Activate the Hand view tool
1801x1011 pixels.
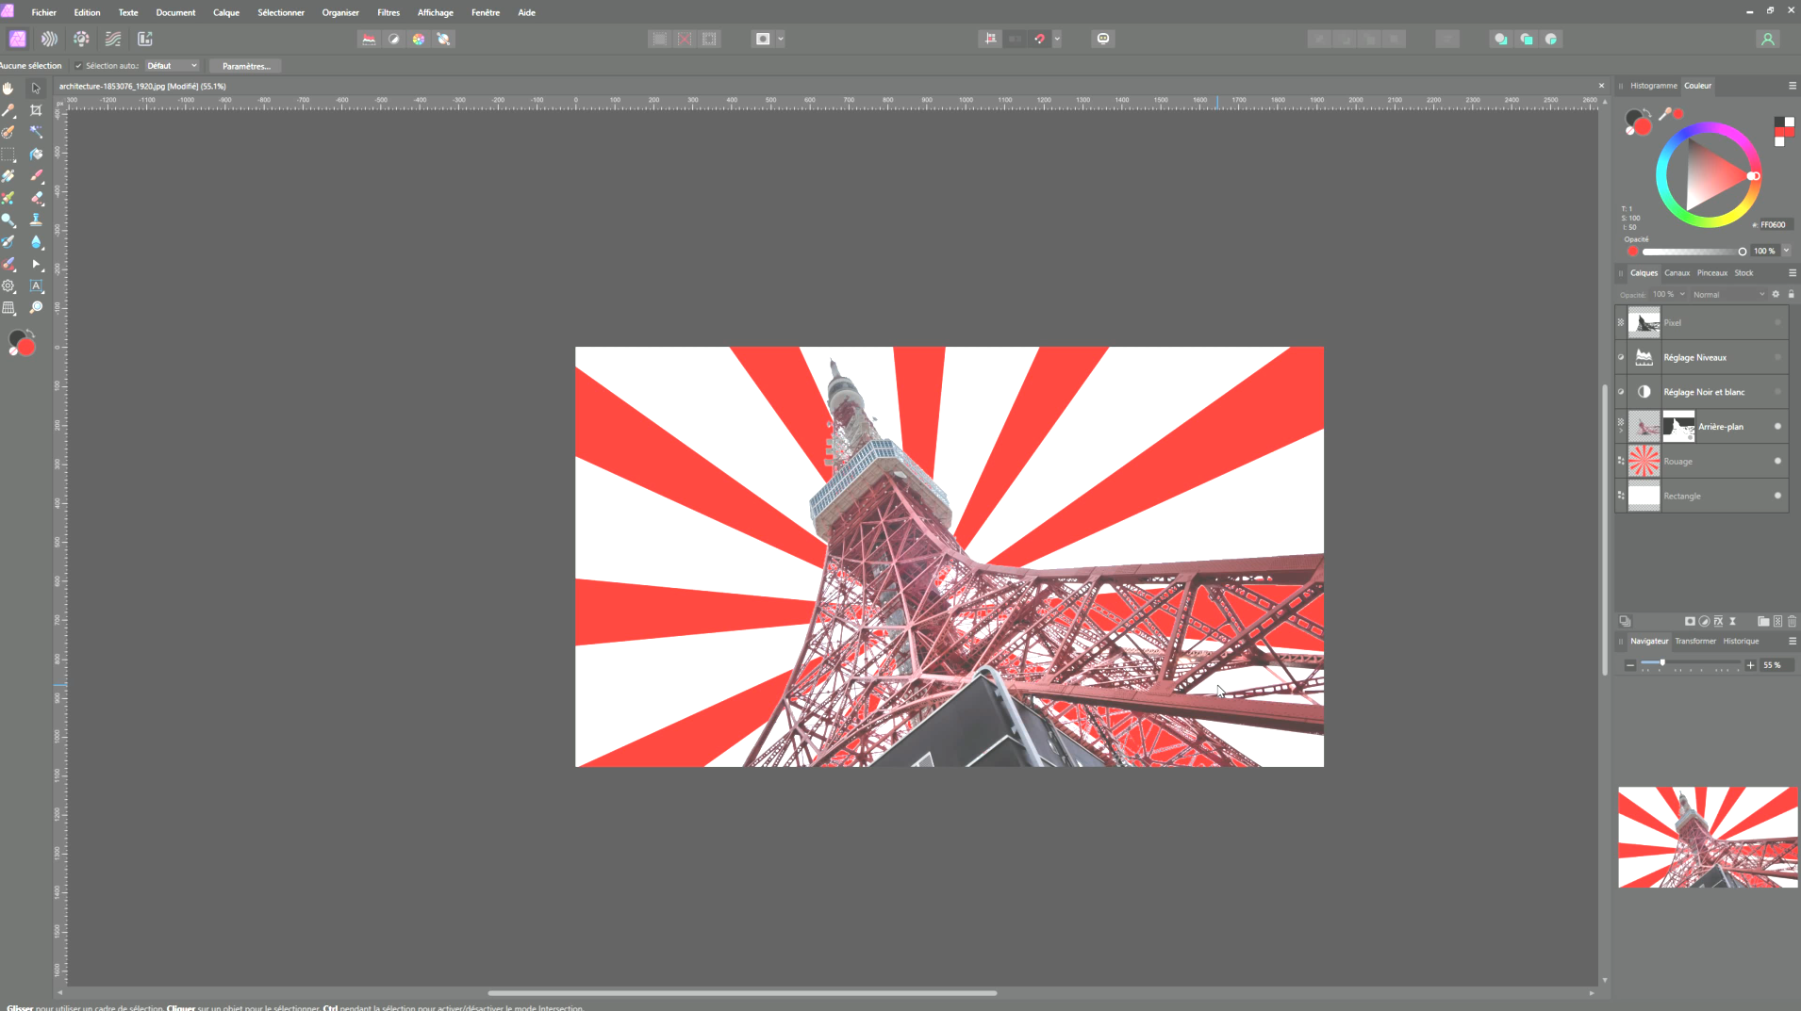[8, 88]
